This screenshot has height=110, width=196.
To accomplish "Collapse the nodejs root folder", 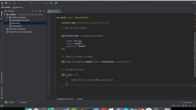I will [5, 14].
